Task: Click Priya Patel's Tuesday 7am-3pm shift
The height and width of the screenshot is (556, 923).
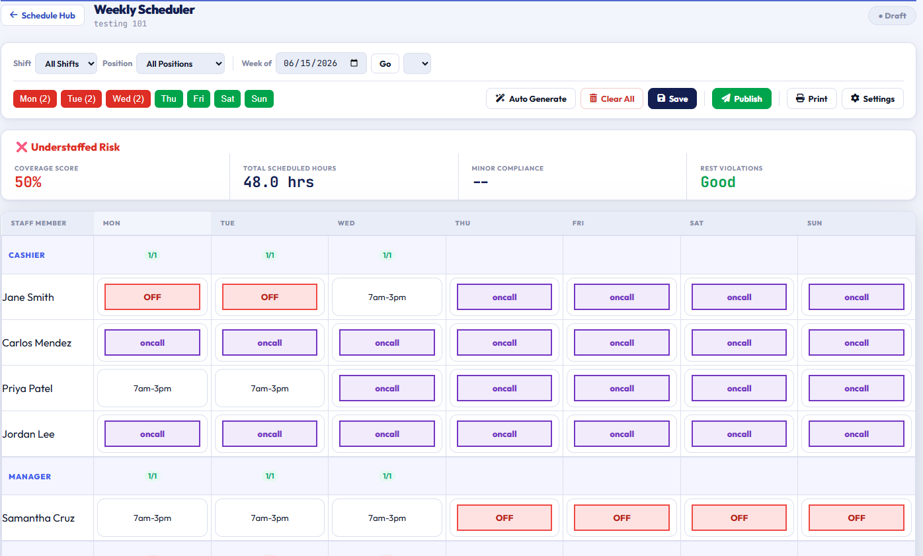Action: click(270, 388)
